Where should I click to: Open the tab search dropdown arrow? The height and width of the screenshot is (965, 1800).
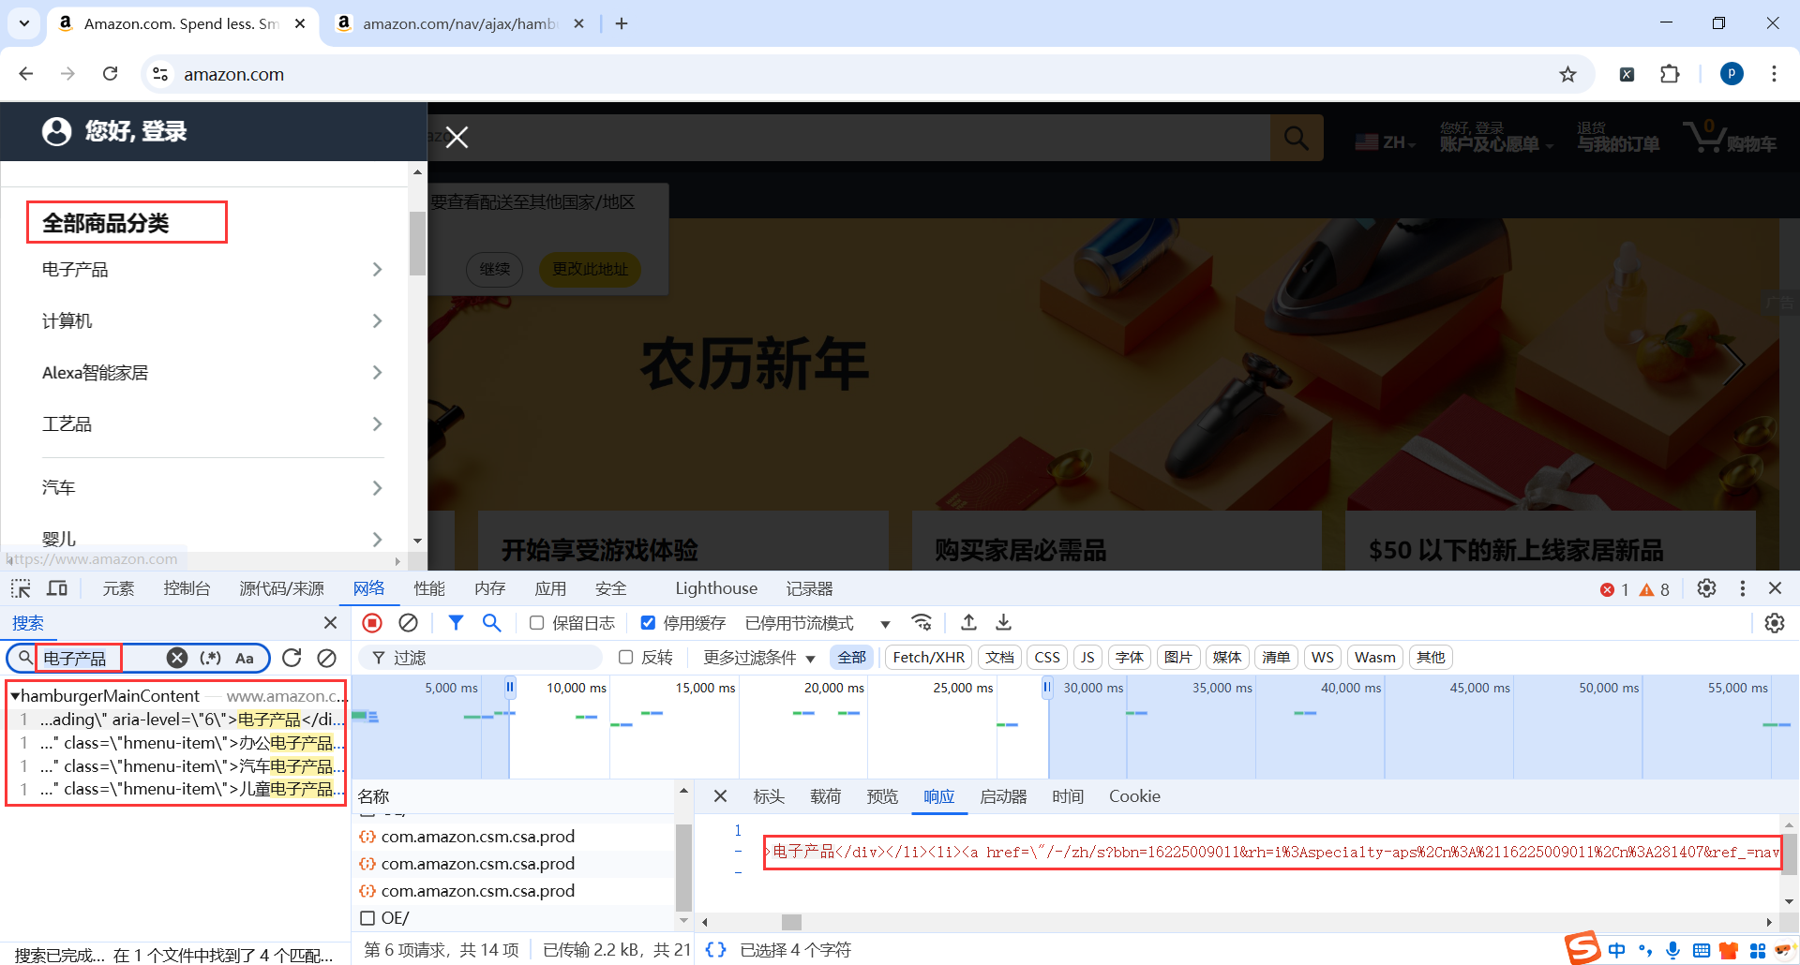(24, 23)
